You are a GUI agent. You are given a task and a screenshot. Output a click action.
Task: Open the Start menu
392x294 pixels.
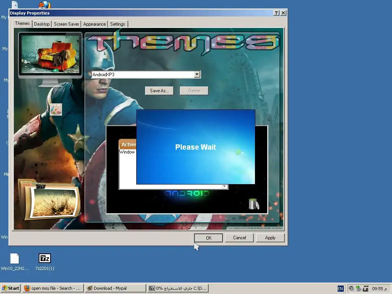tap(10, 288)
